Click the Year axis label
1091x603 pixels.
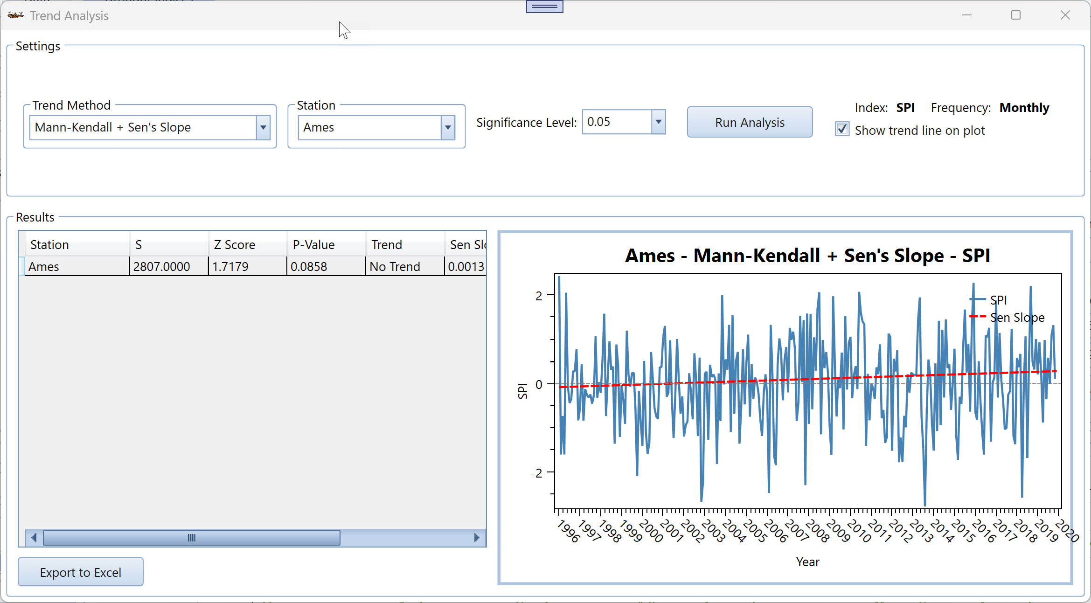coord(807,562)
